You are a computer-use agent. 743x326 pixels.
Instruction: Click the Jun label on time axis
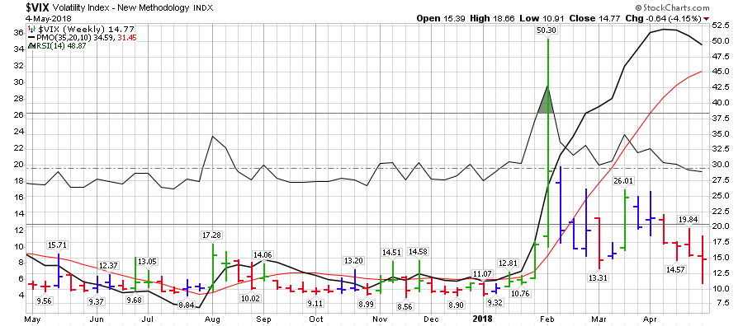pyautogui.click(x=97, y=319)
